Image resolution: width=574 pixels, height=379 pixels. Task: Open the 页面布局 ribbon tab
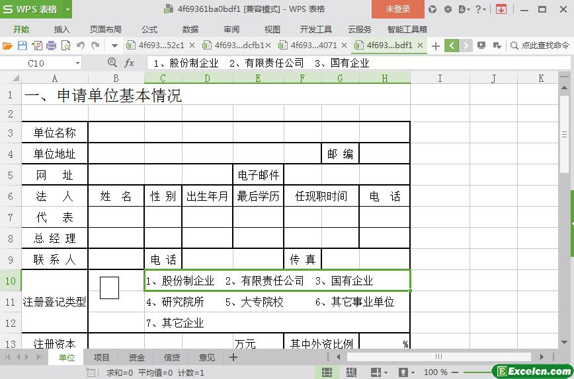(106, 30)
